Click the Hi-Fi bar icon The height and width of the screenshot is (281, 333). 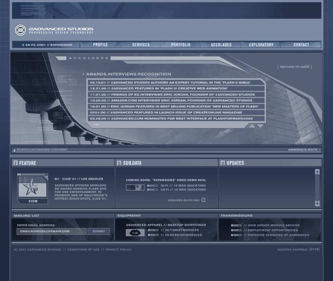pyautogui.click(x=152, y=186)
